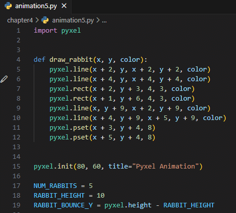This screenshot has width=236, height=213.
Task: Click line number 15 in the gutter
Action: 16,167
